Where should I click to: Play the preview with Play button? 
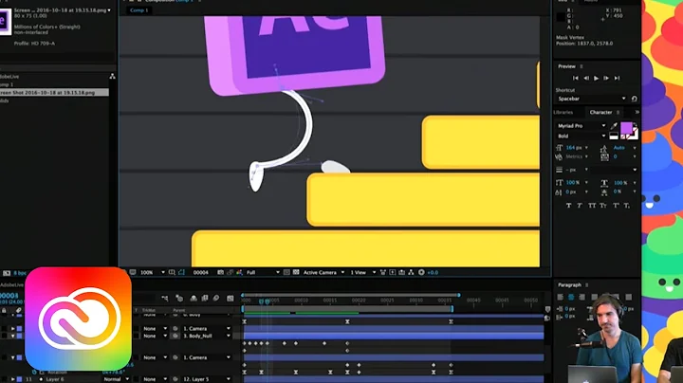coord(596,78)
